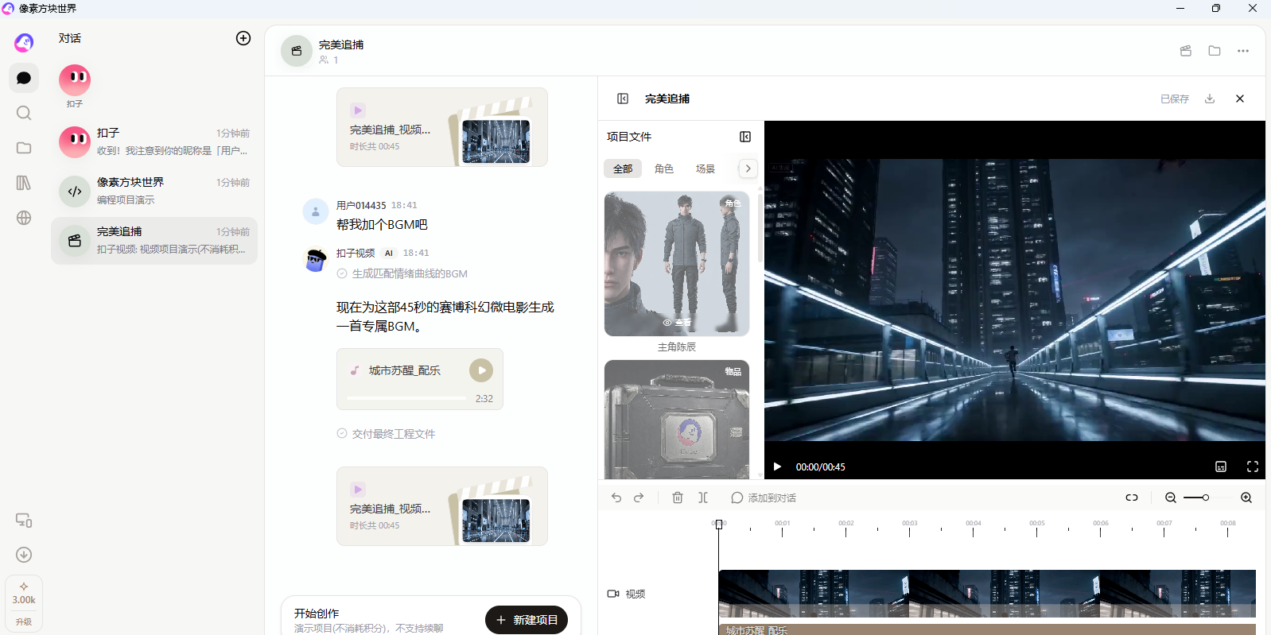
Task: Play the video preview
Action: 777,467
